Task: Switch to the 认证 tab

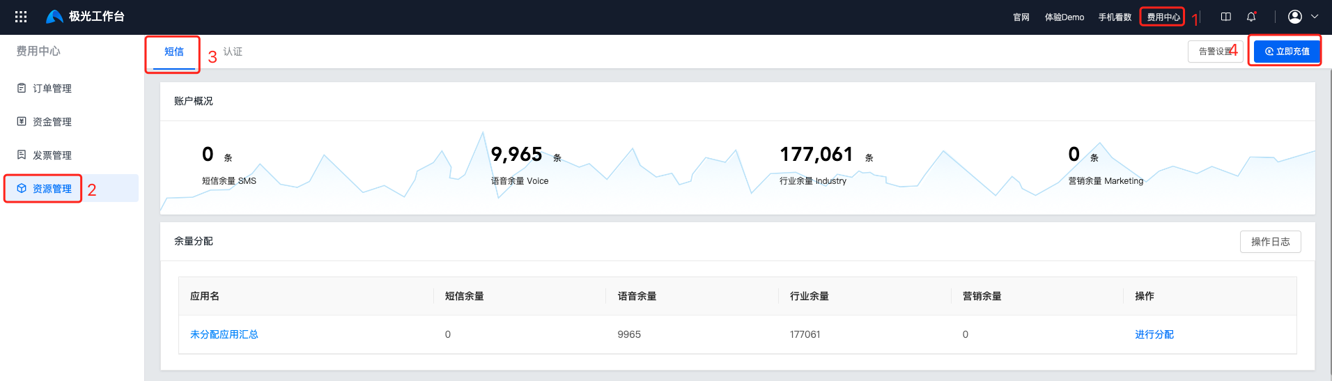Action: [x=233, y=52]
